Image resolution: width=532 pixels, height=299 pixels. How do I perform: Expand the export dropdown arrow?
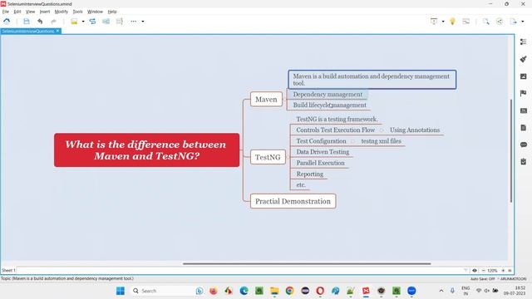click(x=523, y=22)
